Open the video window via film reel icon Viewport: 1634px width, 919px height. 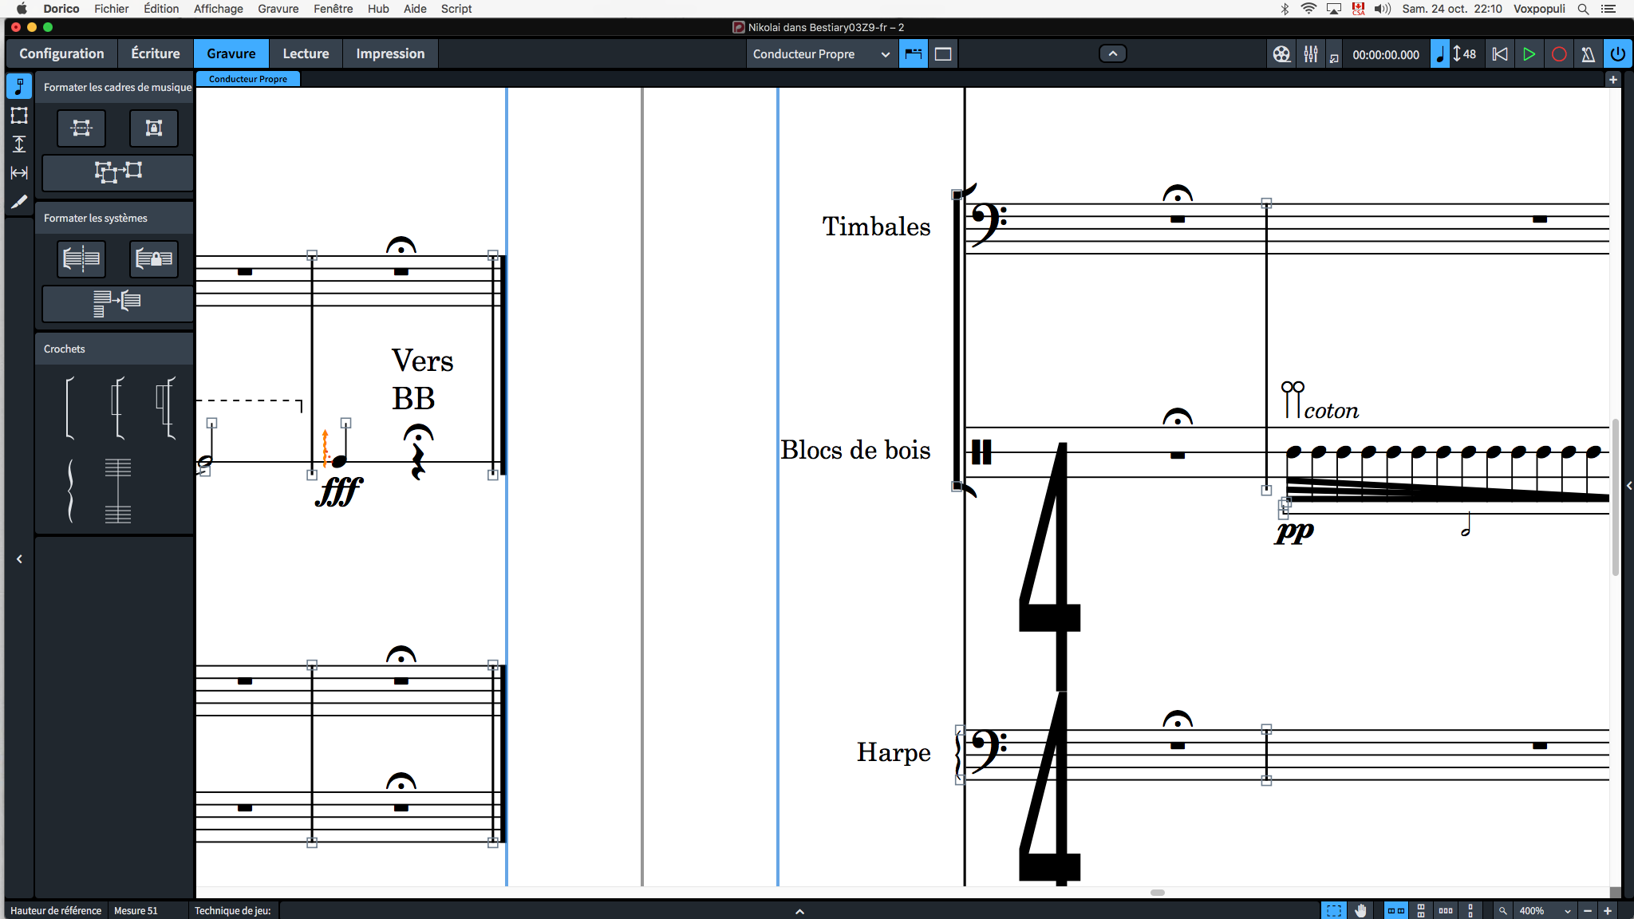tap(1281, 54)
